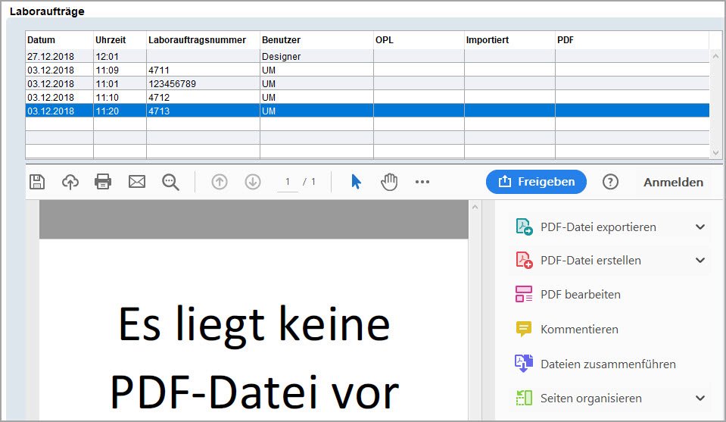Expand PDF-Datei exportieren chevron

pyautogui.click(x=700, y=227)
